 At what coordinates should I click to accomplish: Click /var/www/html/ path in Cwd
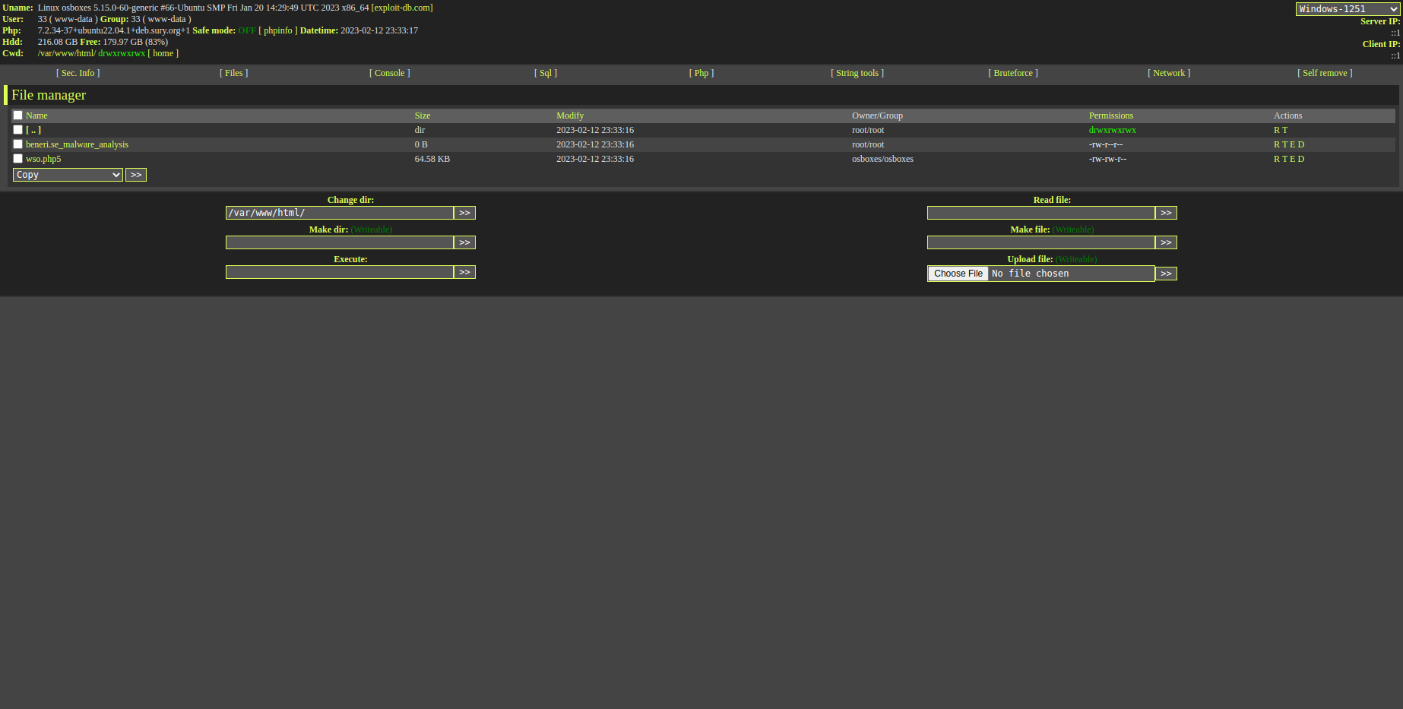click(67, 53)
